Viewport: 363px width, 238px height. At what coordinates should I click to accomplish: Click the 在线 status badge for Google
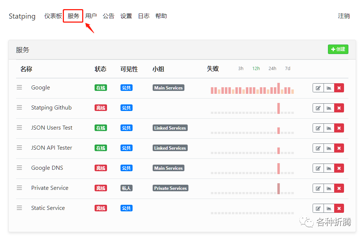pyautogui.click(x=101, y=88)
